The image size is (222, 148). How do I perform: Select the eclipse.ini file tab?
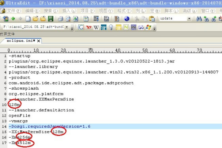pos(21,41)
